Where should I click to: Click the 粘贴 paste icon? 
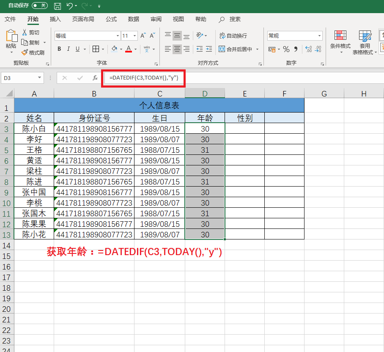tap(11, 36)
